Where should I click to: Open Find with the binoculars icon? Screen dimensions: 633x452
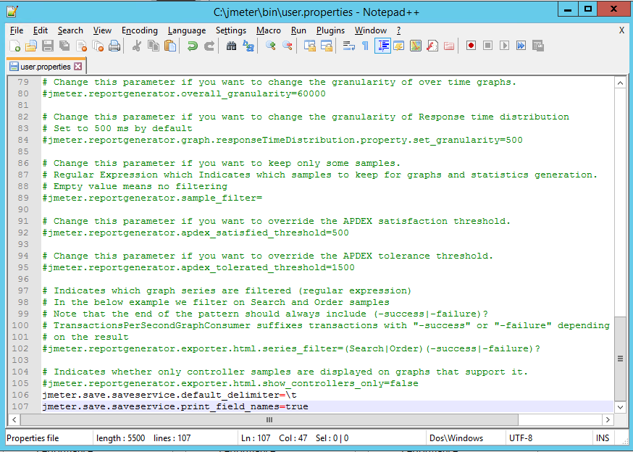pos(231,46)
